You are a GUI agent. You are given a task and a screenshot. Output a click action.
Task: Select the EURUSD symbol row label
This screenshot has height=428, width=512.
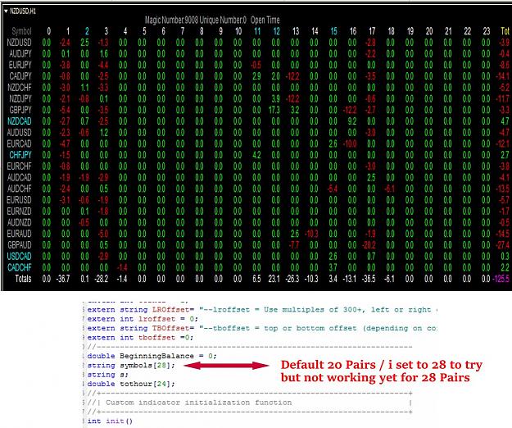click(20, 200)
